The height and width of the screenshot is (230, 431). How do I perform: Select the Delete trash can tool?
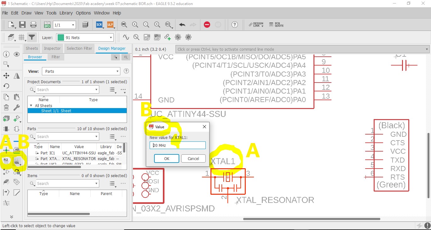tap(6, 108)
